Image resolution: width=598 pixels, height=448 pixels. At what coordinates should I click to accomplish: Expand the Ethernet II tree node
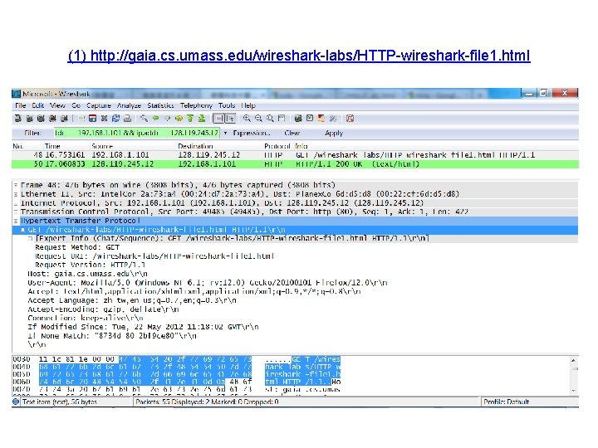(x=16, y=194)
